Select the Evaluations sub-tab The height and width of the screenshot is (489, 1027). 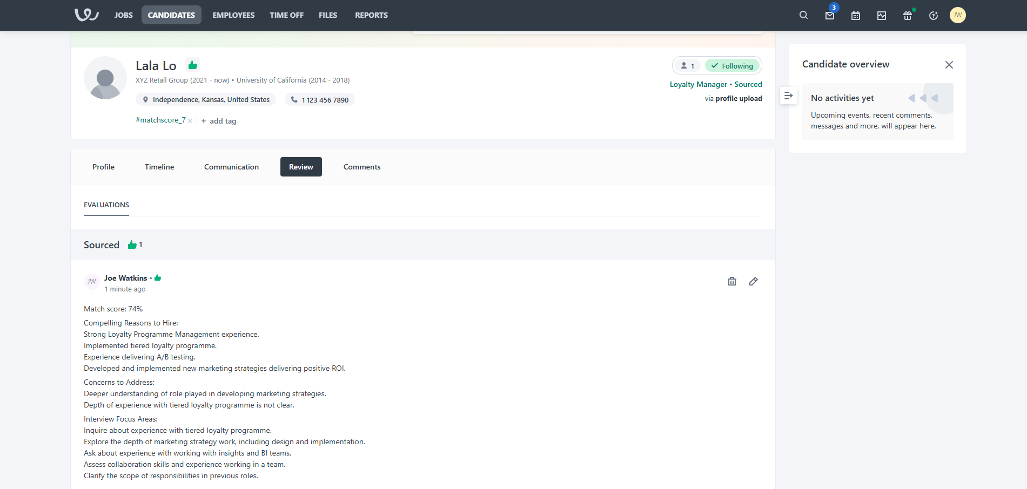click(x=106, y=205)
